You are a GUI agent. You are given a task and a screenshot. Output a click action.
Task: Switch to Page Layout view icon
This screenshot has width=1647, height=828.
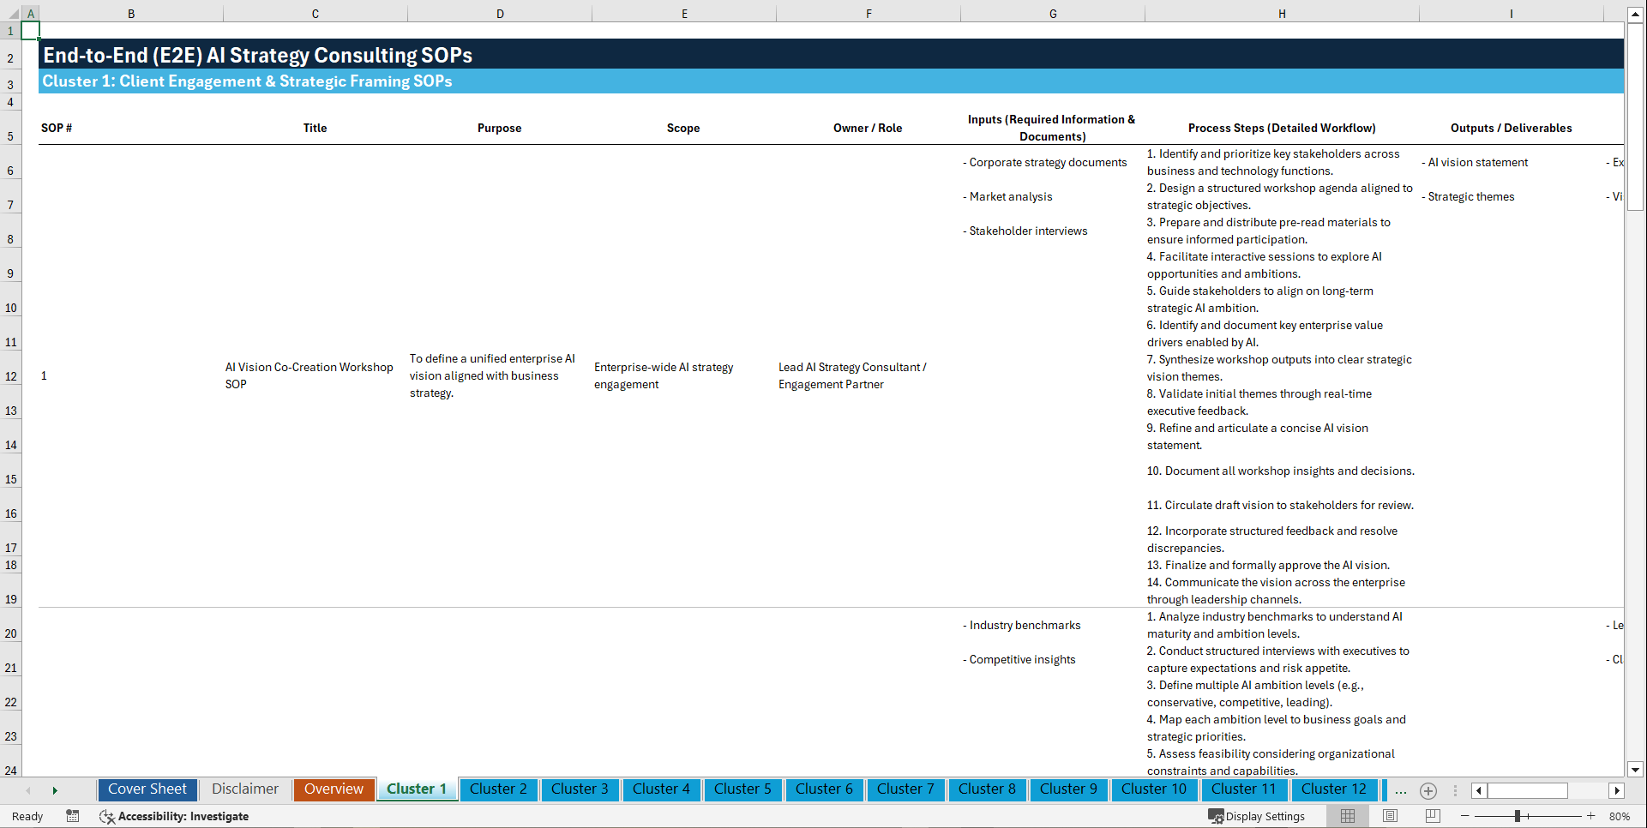[1390, 816]
